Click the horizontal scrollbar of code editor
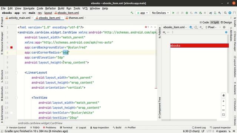Screen dimensions: 237x133 pos(74,120)
